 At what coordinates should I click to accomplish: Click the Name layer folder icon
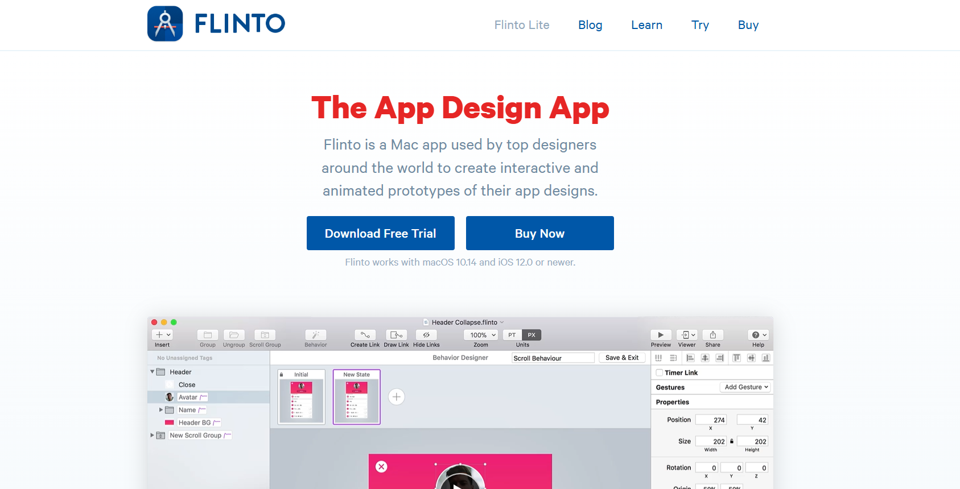pos(170,410)
